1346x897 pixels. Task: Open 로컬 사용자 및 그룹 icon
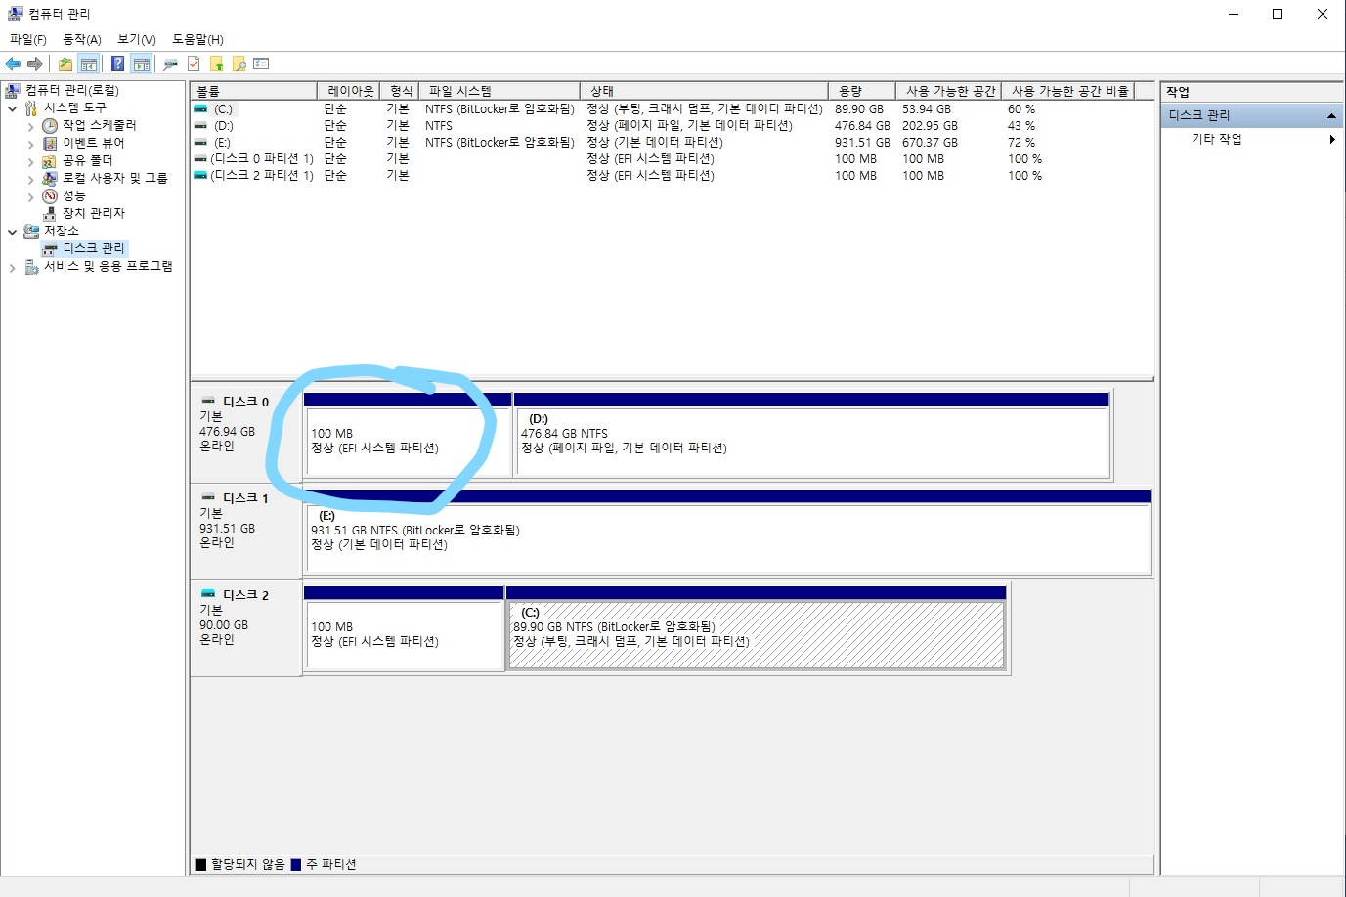coord(50,179)
